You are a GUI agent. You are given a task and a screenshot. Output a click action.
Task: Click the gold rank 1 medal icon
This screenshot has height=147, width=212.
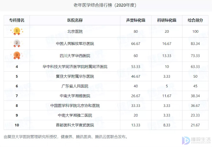(17, 31)
